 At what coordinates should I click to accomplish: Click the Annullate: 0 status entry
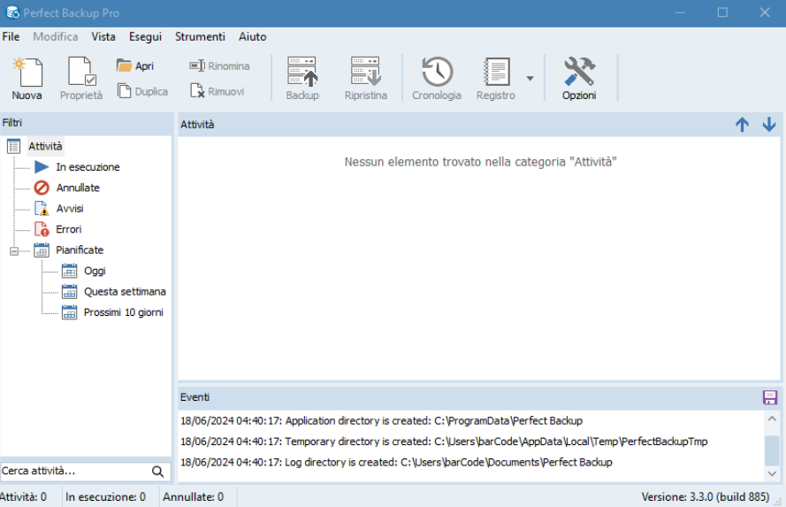click(193, 497)
